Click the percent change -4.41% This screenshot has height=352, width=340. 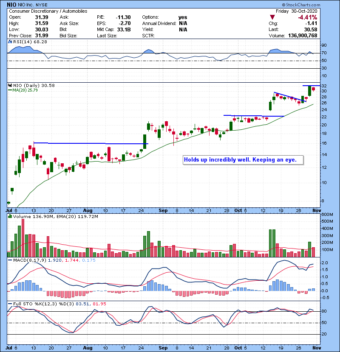click(x=308, y=17)
